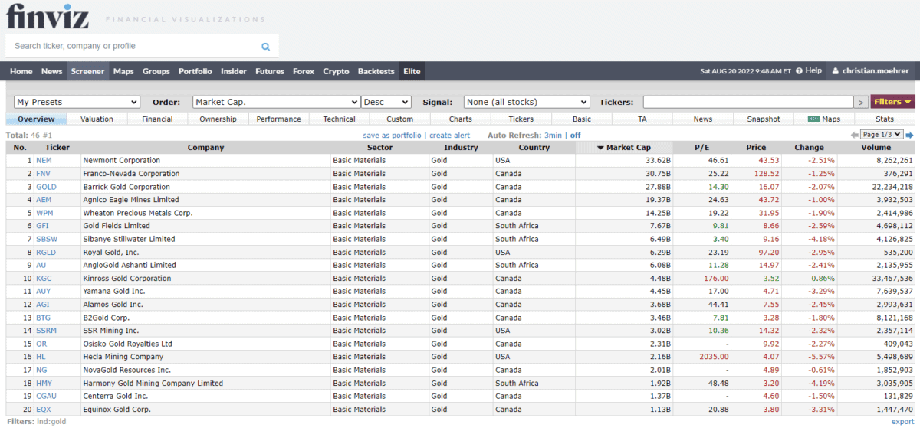Open Elite in the navigation bar
The width and height of the screenshot is (920, 431).
tap(412, 71)
